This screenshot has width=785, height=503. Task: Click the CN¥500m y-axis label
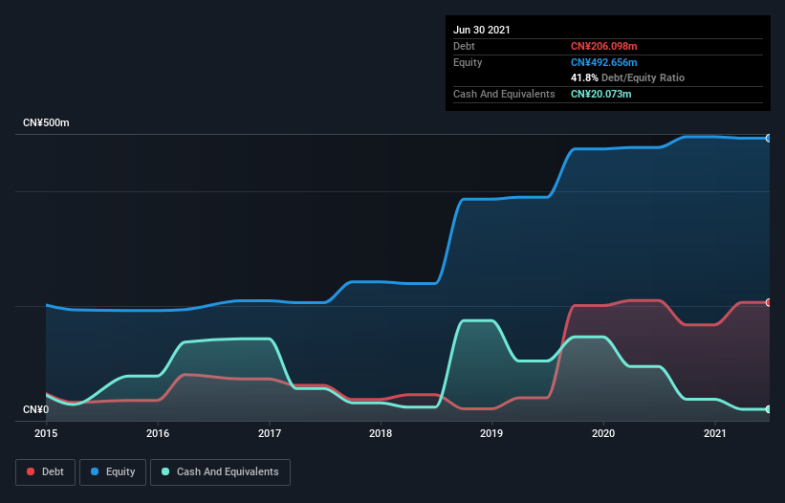tap(46, 122)
